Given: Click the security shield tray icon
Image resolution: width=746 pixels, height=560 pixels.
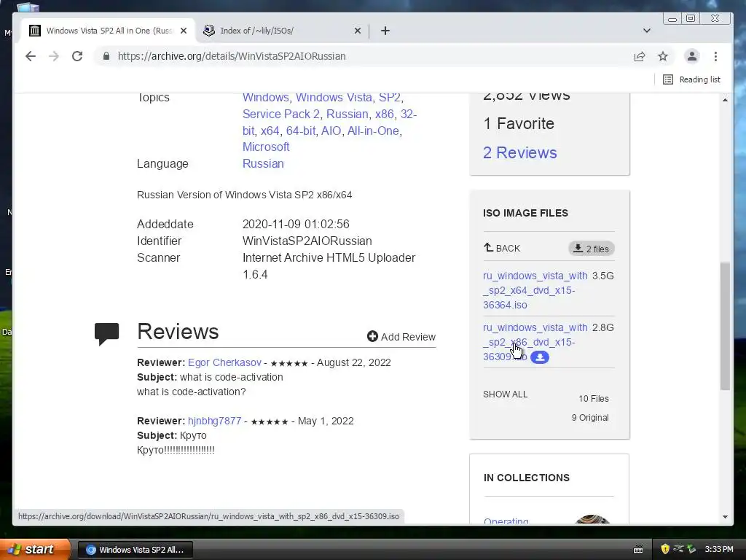Looking at the screenshot, I should tap(665, 550).
